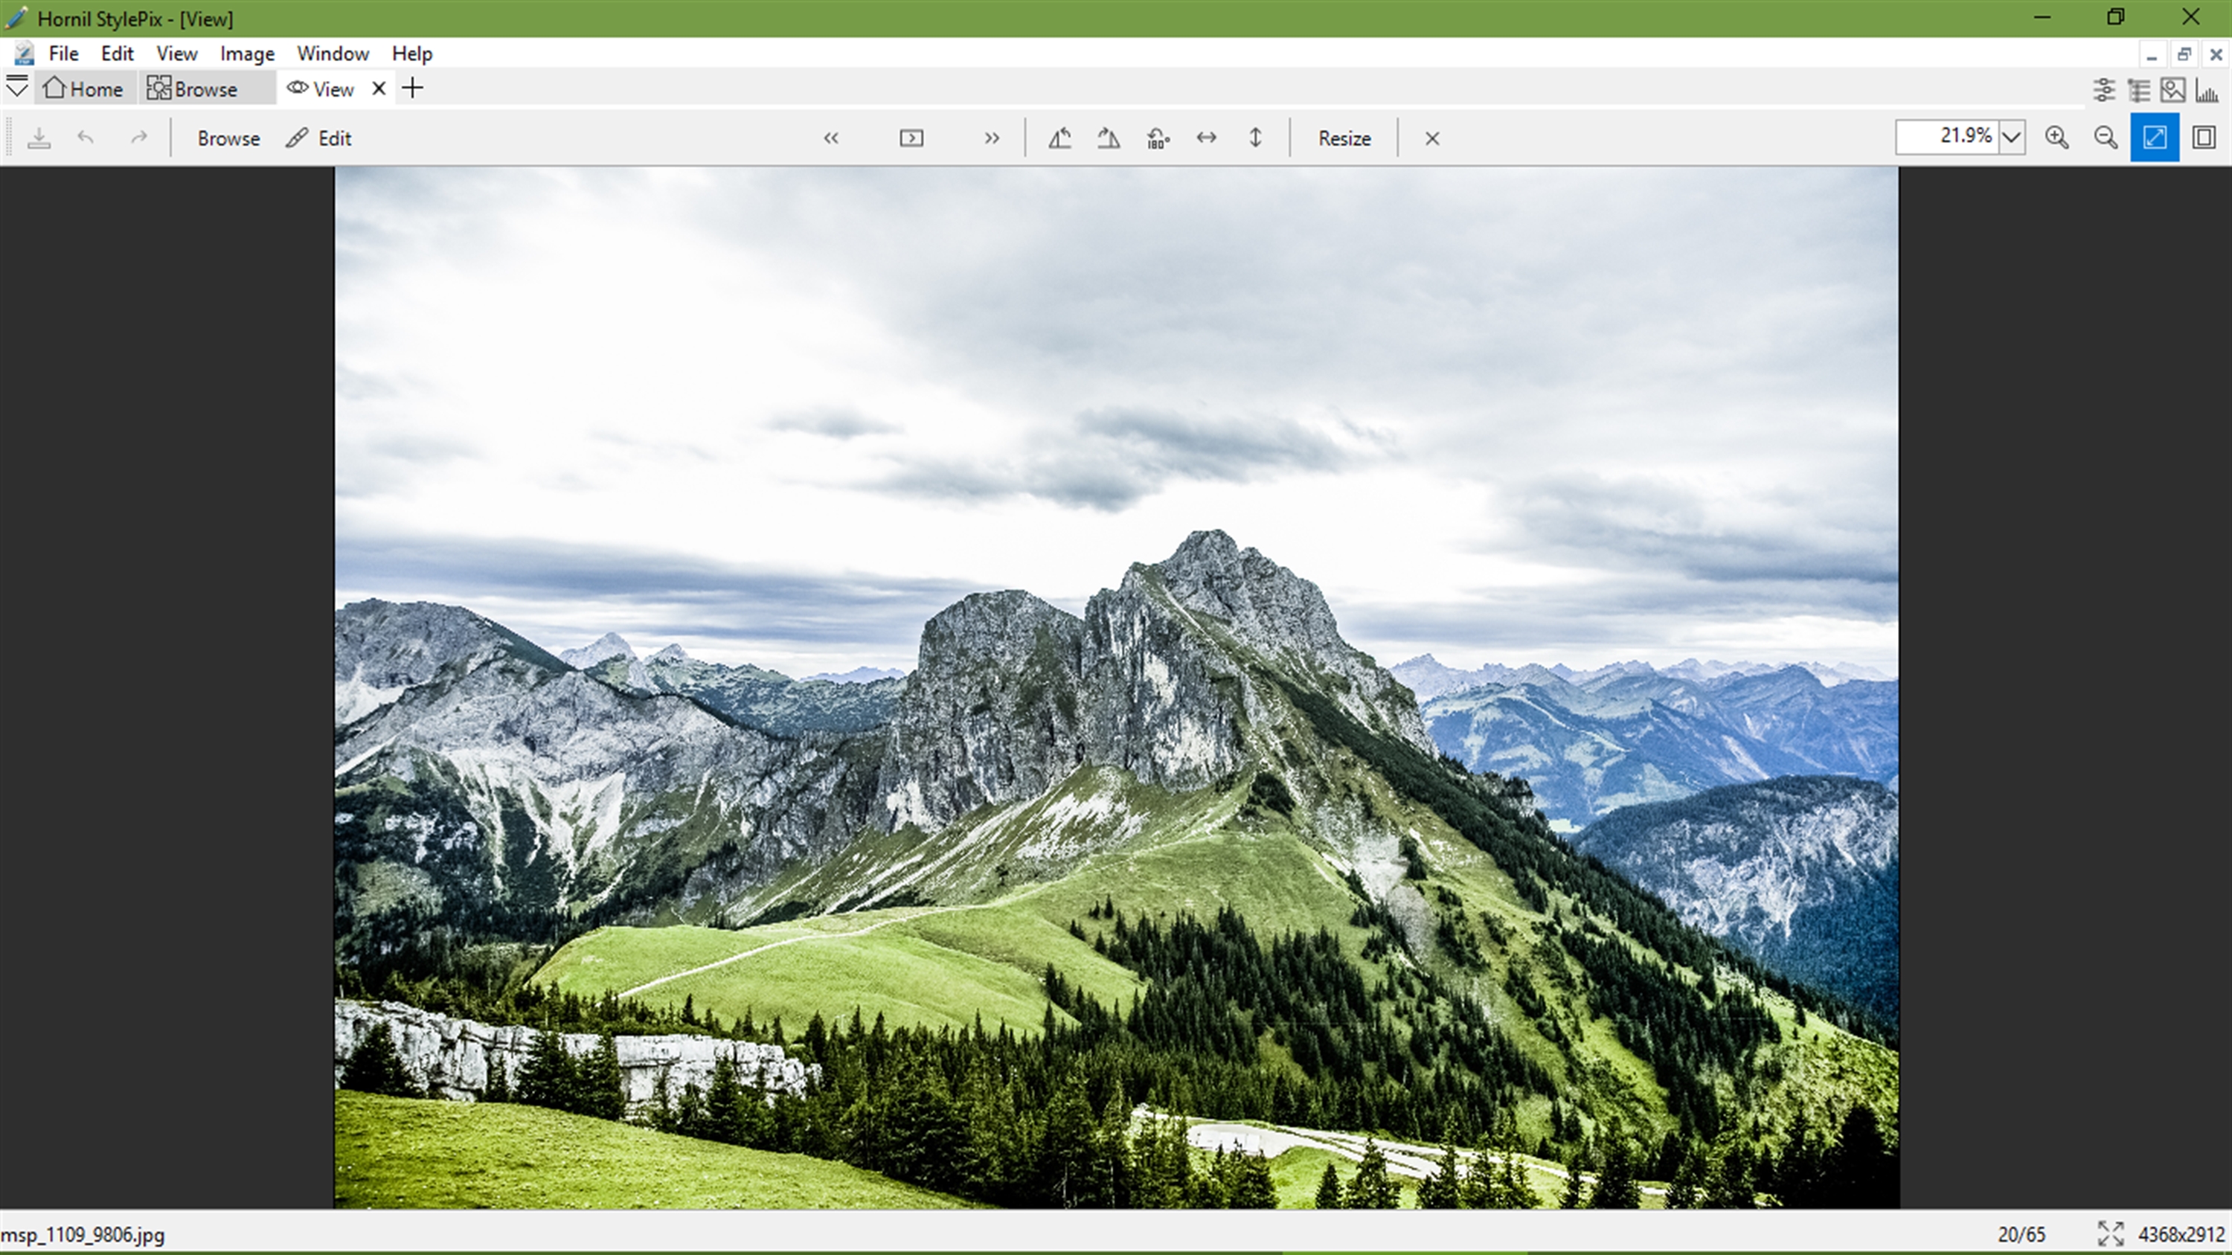Image resolution: width=2232 pixels, height=1255 pixels.
Task: Start slideshow with the play icon
Action: tap(911, 138)
